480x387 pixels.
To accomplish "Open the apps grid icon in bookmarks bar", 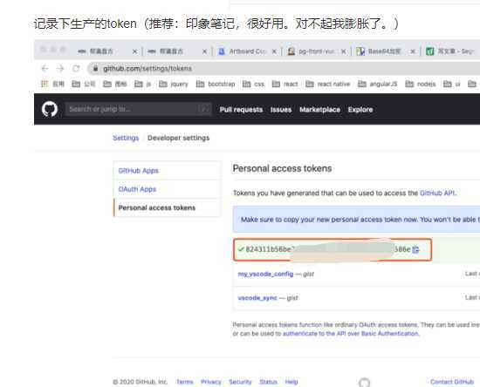I will (45, 84).
